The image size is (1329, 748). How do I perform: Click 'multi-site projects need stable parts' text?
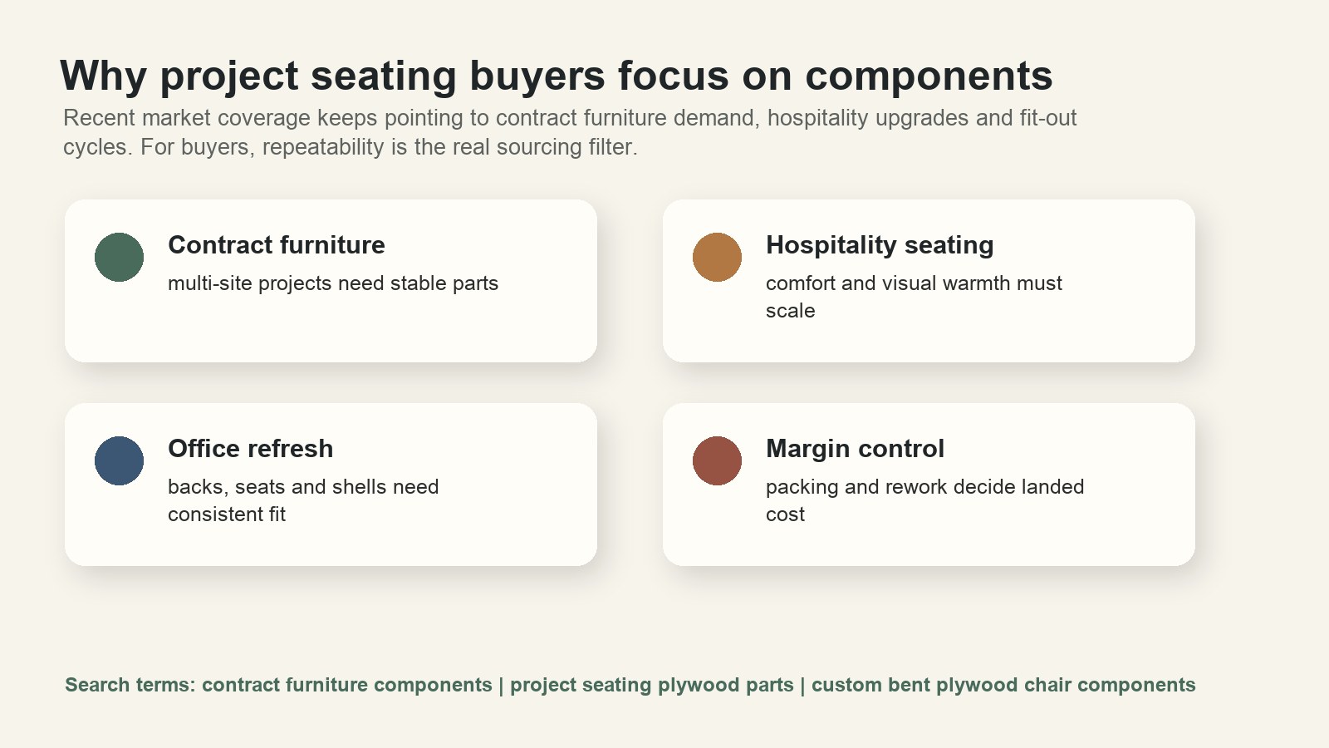pos(333,283)
